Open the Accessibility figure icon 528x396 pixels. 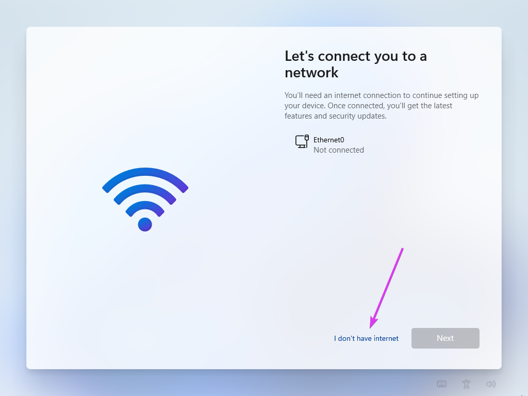pos(466,384)
